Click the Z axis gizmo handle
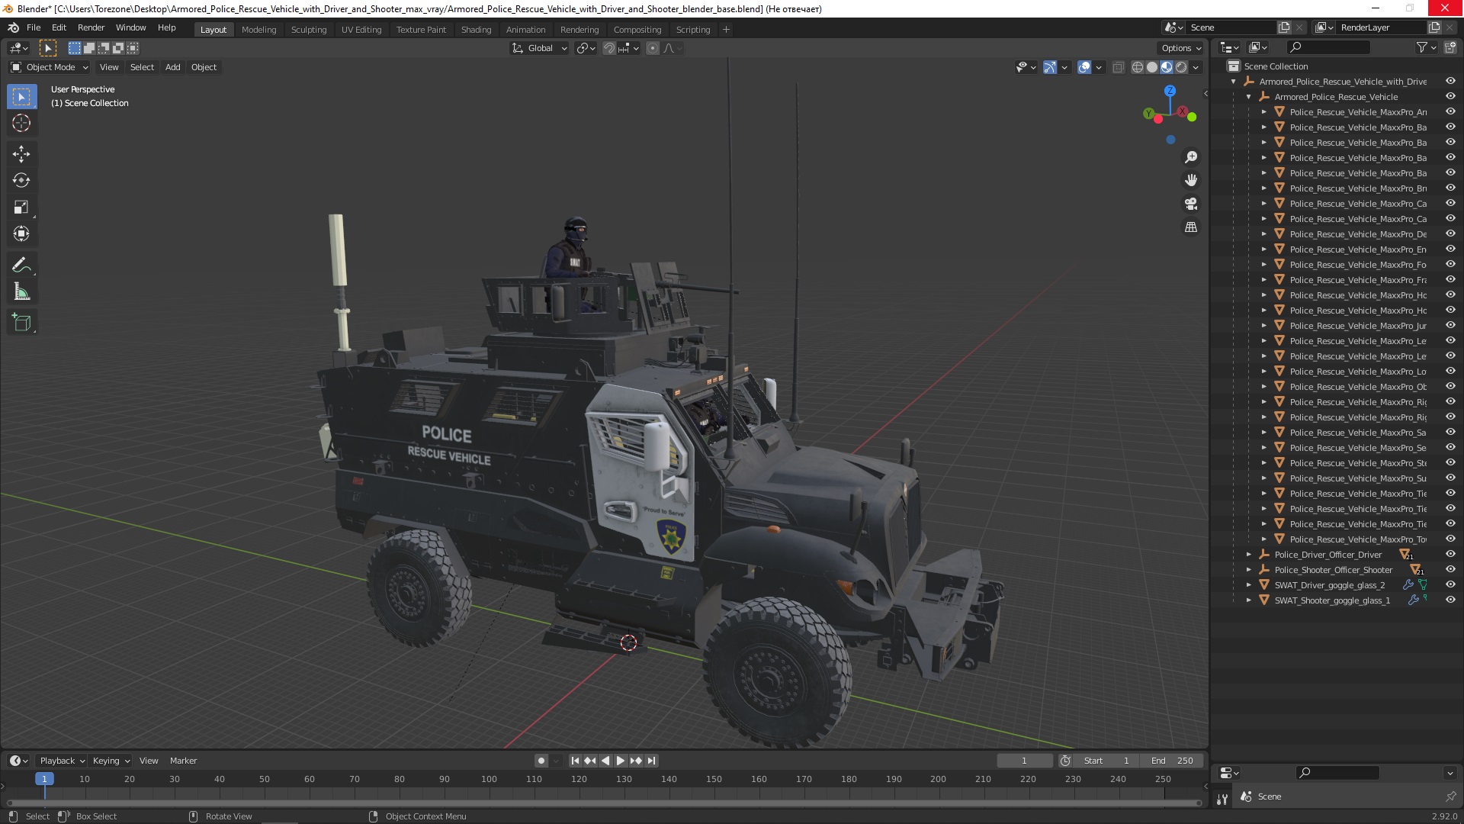1464x824 pixels. pos(1170,91)
